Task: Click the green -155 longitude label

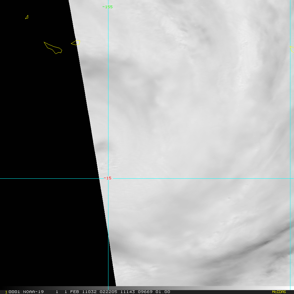Action: point(107,7)
